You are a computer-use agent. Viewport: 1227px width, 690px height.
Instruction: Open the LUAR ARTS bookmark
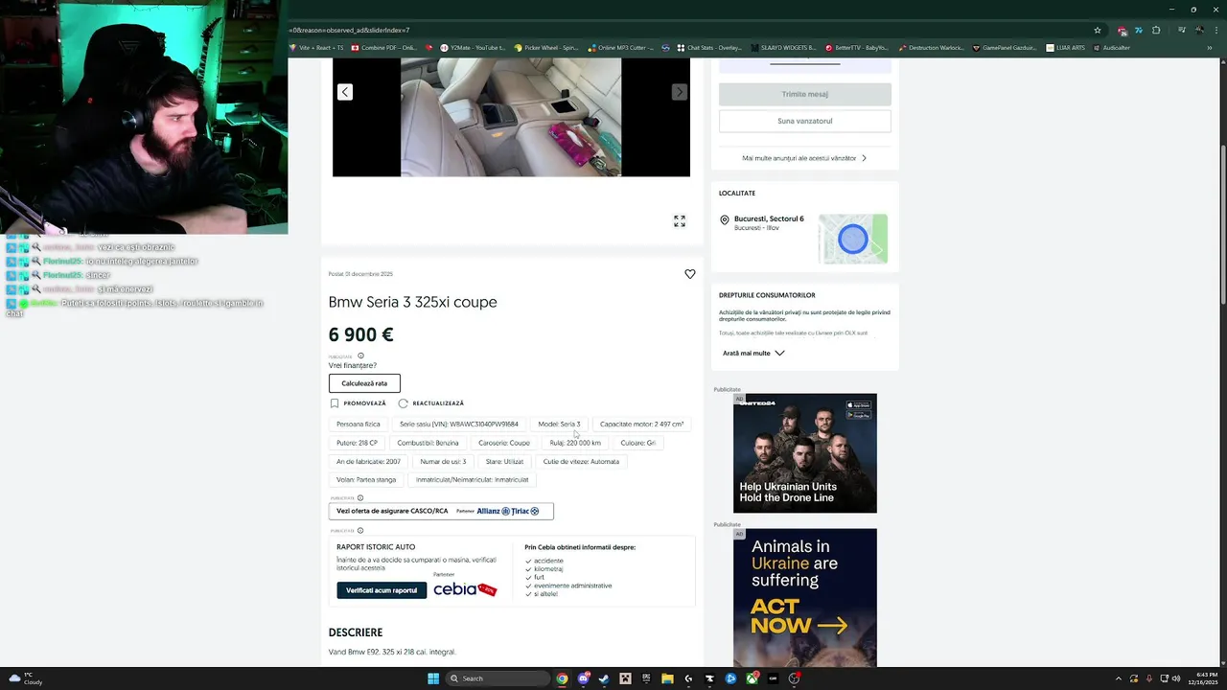1066,47
